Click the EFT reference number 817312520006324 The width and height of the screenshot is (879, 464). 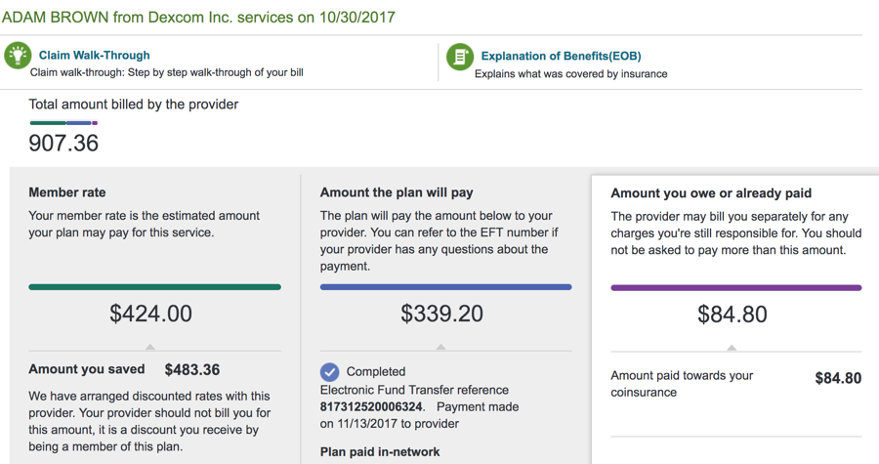click(x=371, y=406)
